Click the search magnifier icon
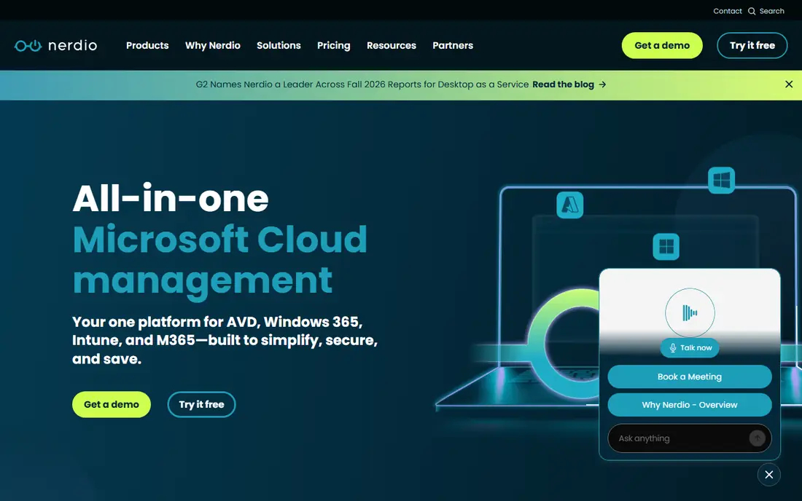 click(x=752, y=11)
